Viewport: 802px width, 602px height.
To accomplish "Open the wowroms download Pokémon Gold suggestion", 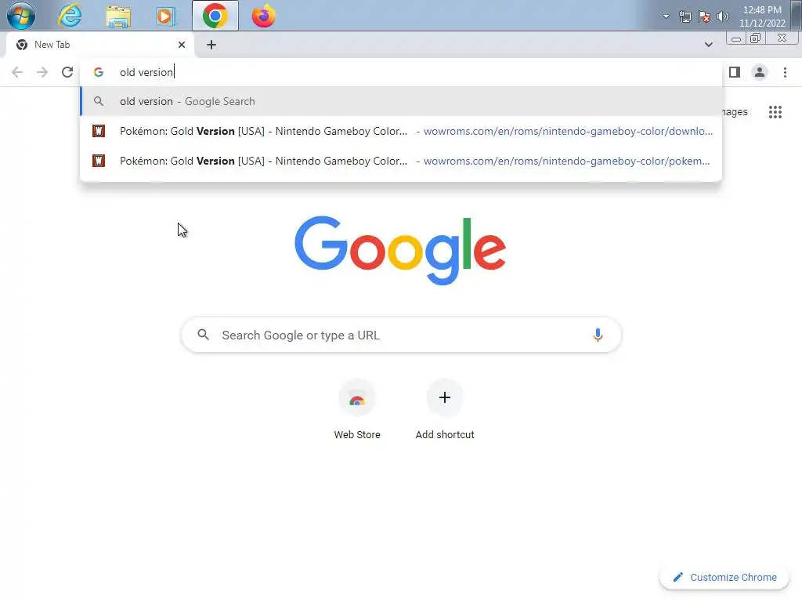I will click(x=401, y=131).
